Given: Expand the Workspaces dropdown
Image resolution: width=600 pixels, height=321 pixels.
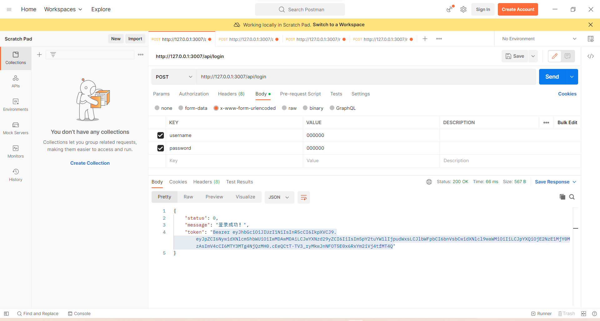Looking at the screenshot, I should pos(63,9).
